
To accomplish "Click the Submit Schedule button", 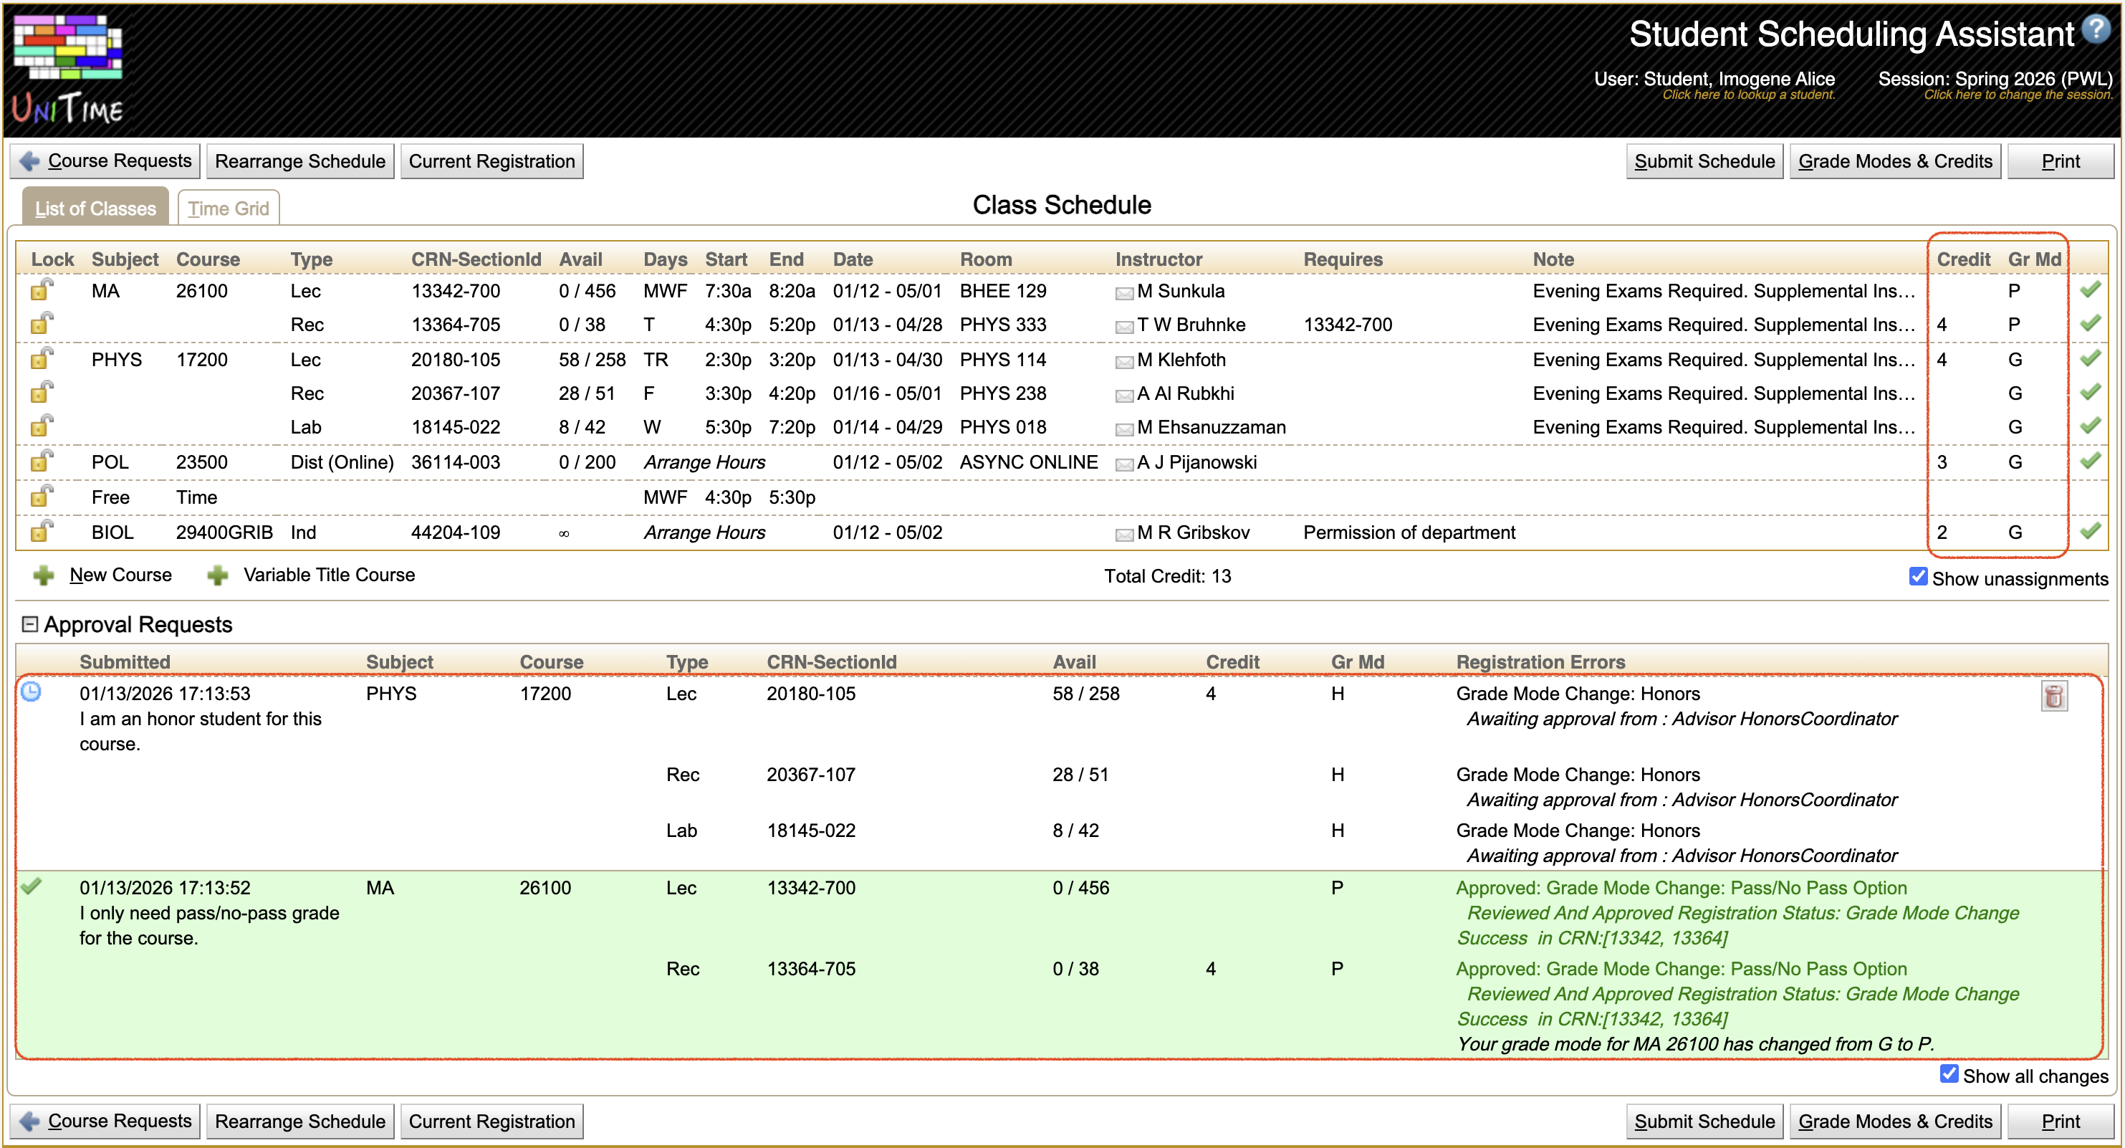I will point(1704,161).
